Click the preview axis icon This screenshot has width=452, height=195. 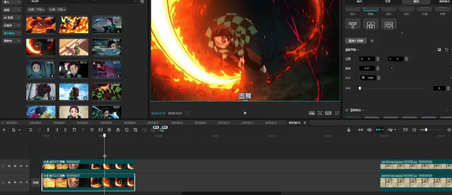click(390, 130)
